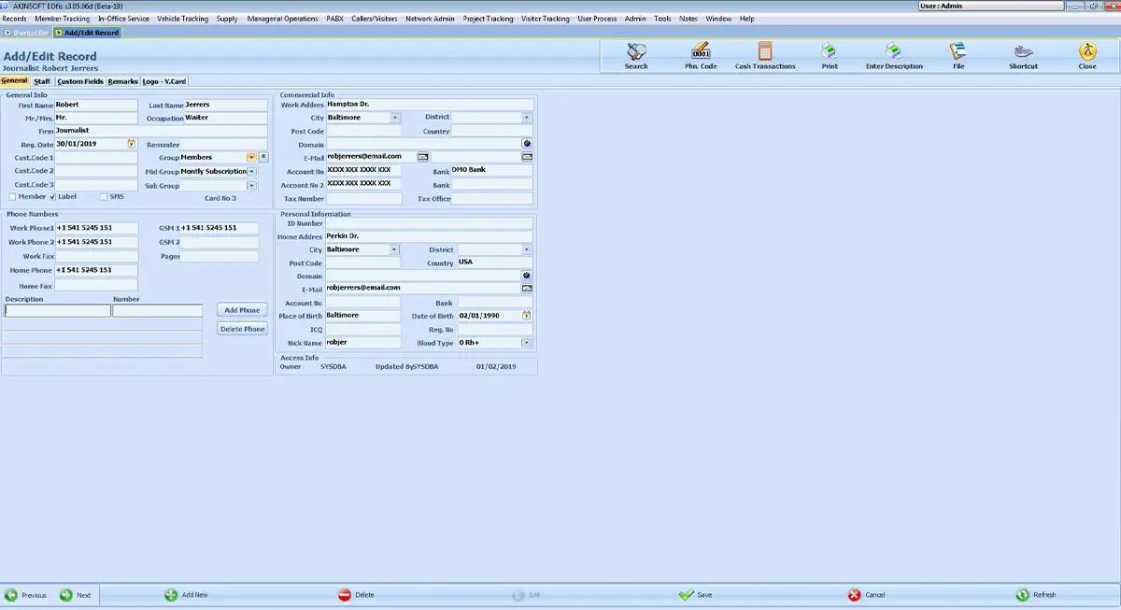Open Cash Transactions calculator icon
This screenshot has height=610, width=1121.
click(765, 56)
